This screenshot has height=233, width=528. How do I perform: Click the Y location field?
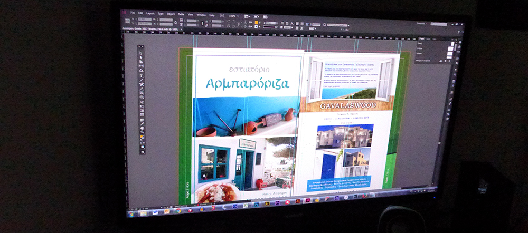pos(145,24)
